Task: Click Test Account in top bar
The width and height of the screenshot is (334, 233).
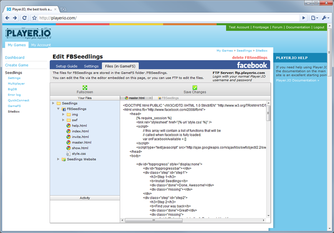Action: tap(239, 27)
